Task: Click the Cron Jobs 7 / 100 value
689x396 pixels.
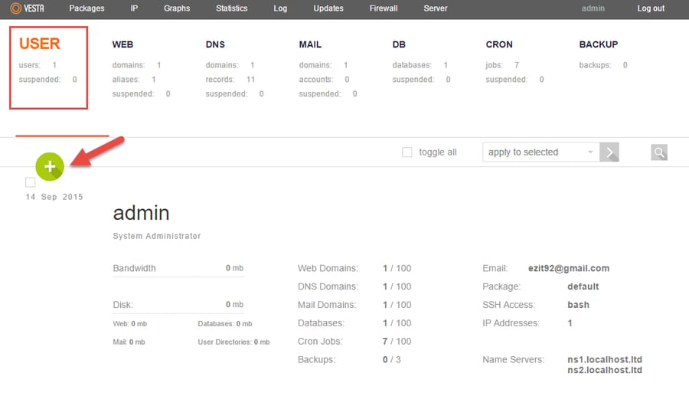Action: click(x=397, y=342)
